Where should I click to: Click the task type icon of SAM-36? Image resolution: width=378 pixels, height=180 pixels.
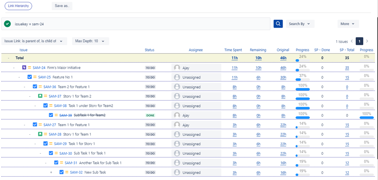[35, 86]
